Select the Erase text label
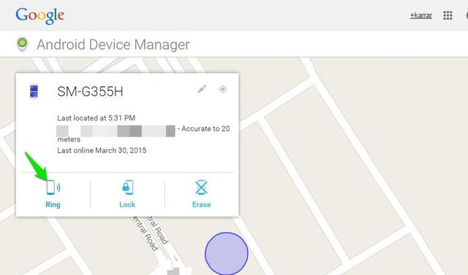468x275 pixels. [202, 205]
